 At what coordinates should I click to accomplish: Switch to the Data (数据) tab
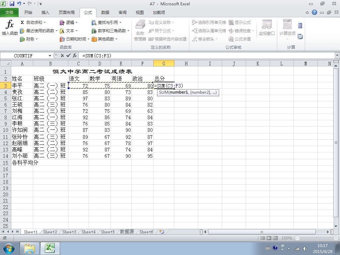105,13
